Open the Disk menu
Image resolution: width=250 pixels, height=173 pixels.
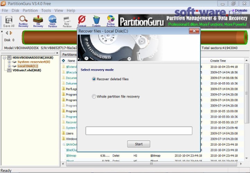tap(15, 10)
